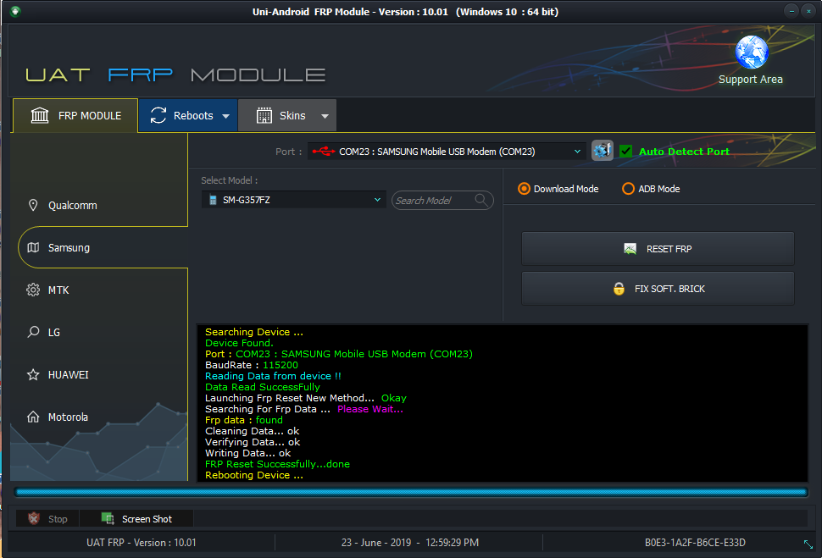
Task: Click the FRP MODULE building icon
Action: click(40, 115)
